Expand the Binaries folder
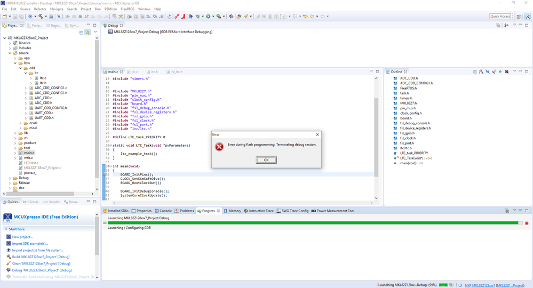The width and height of the screenshot is (533, 288). tap(10, 43)
